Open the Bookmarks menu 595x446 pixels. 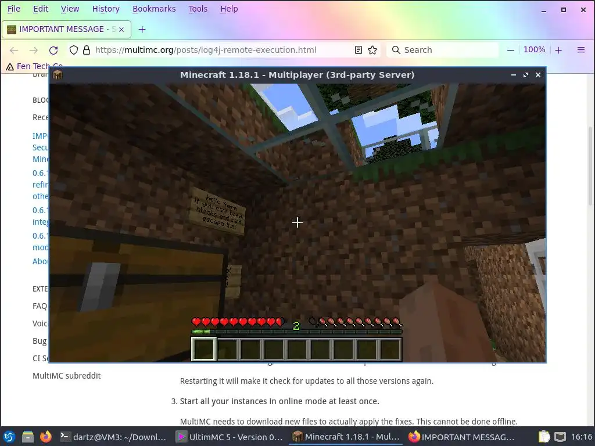coord(153,9)
